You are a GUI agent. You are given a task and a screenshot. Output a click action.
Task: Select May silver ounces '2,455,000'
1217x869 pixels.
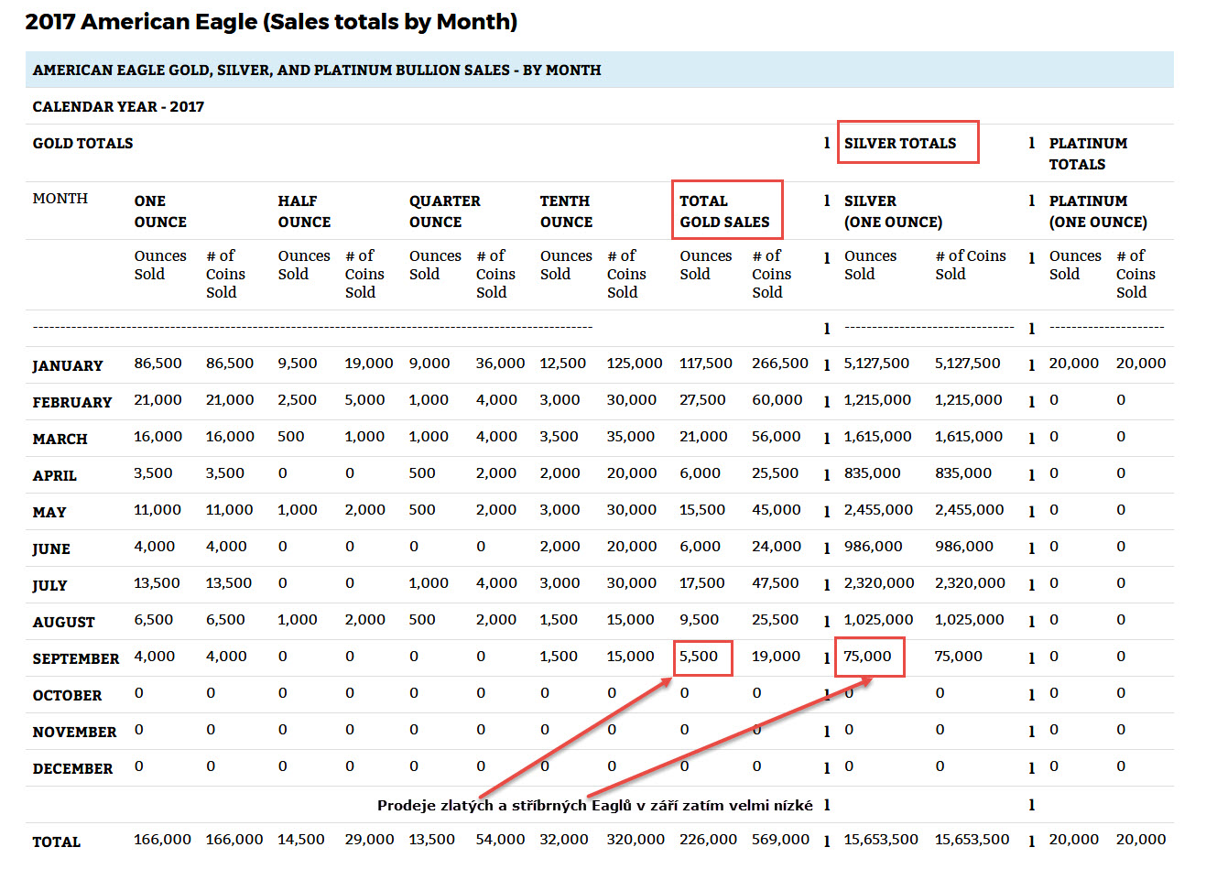pyautogui.click(x=878, y=510)
